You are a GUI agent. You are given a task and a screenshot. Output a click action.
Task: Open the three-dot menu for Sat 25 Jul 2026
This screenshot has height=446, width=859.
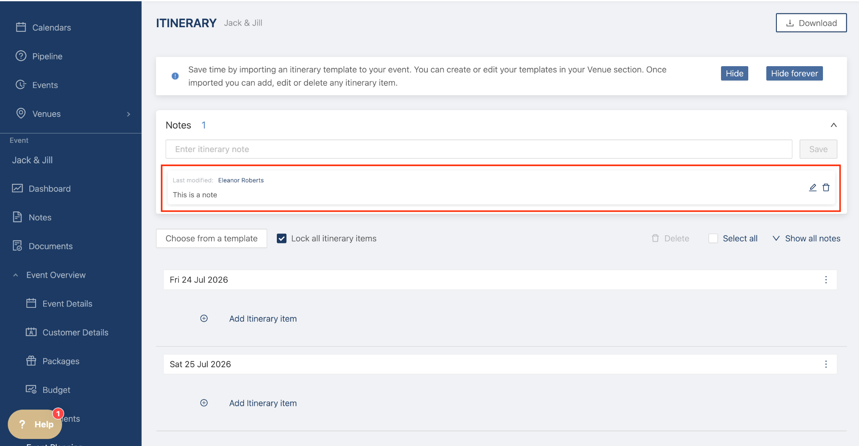tap(826, 364)
